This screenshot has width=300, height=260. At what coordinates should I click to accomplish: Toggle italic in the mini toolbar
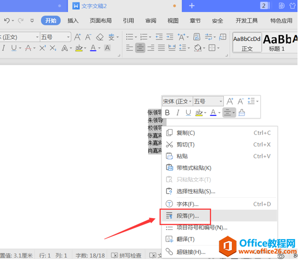(x=178, y=113)
